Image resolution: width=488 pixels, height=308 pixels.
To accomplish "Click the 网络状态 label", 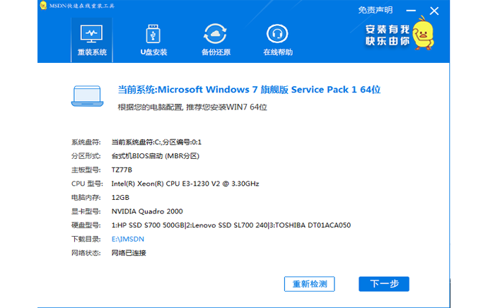I will [86, 253].
